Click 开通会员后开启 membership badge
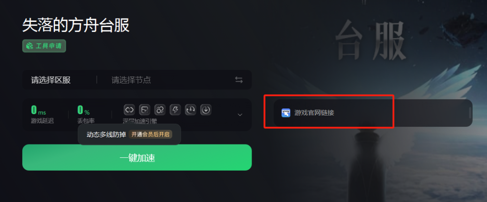This screenshot has width=487, height=202. pyautogui.click(x=150, y=135)
